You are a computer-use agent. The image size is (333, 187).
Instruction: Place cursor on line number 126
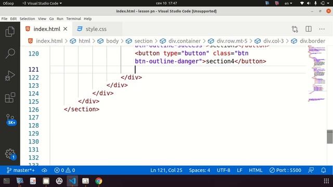(x=33, y=110)
